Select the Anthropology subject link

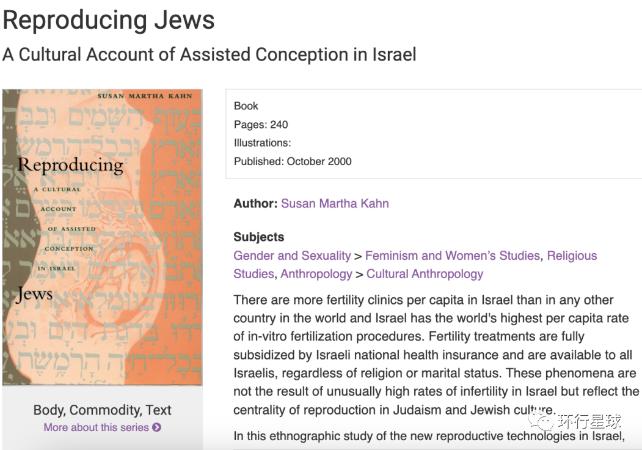(x=316, y=274)
